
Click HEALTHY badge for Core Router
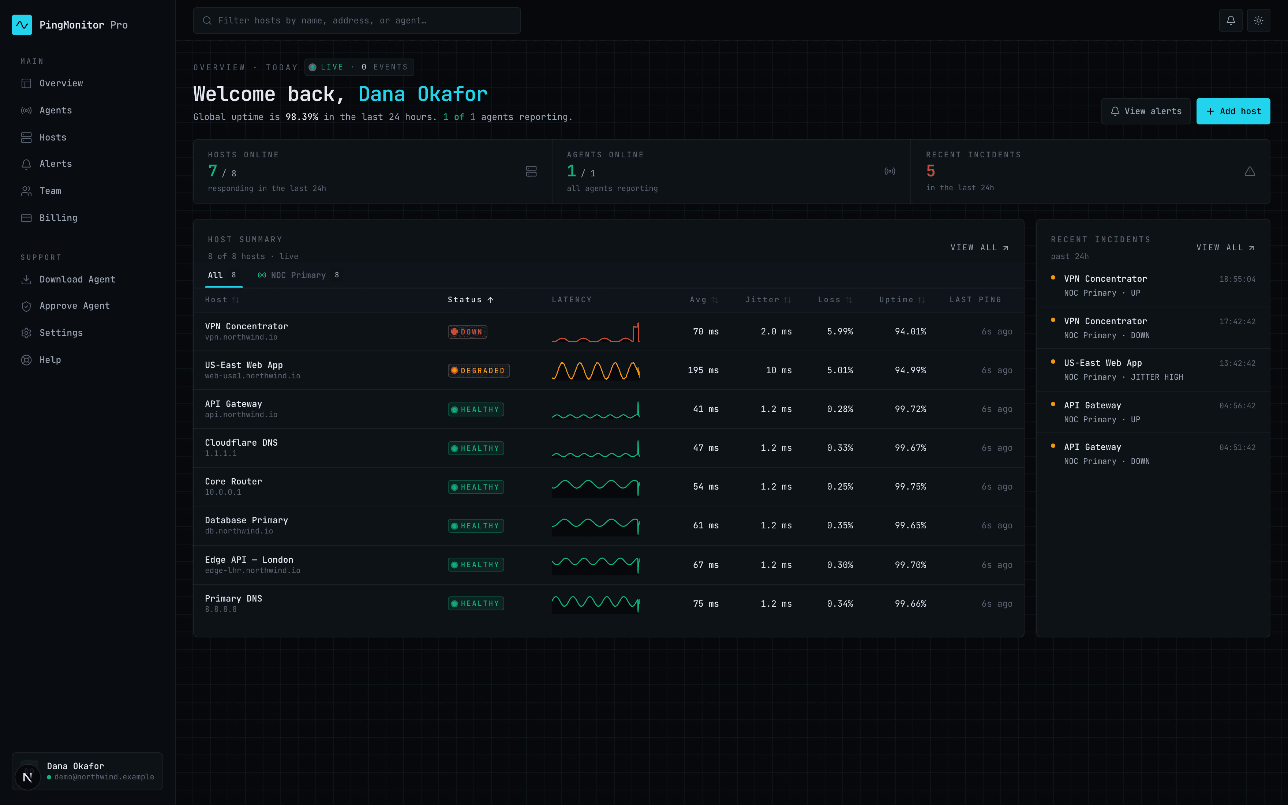point(475,487)
